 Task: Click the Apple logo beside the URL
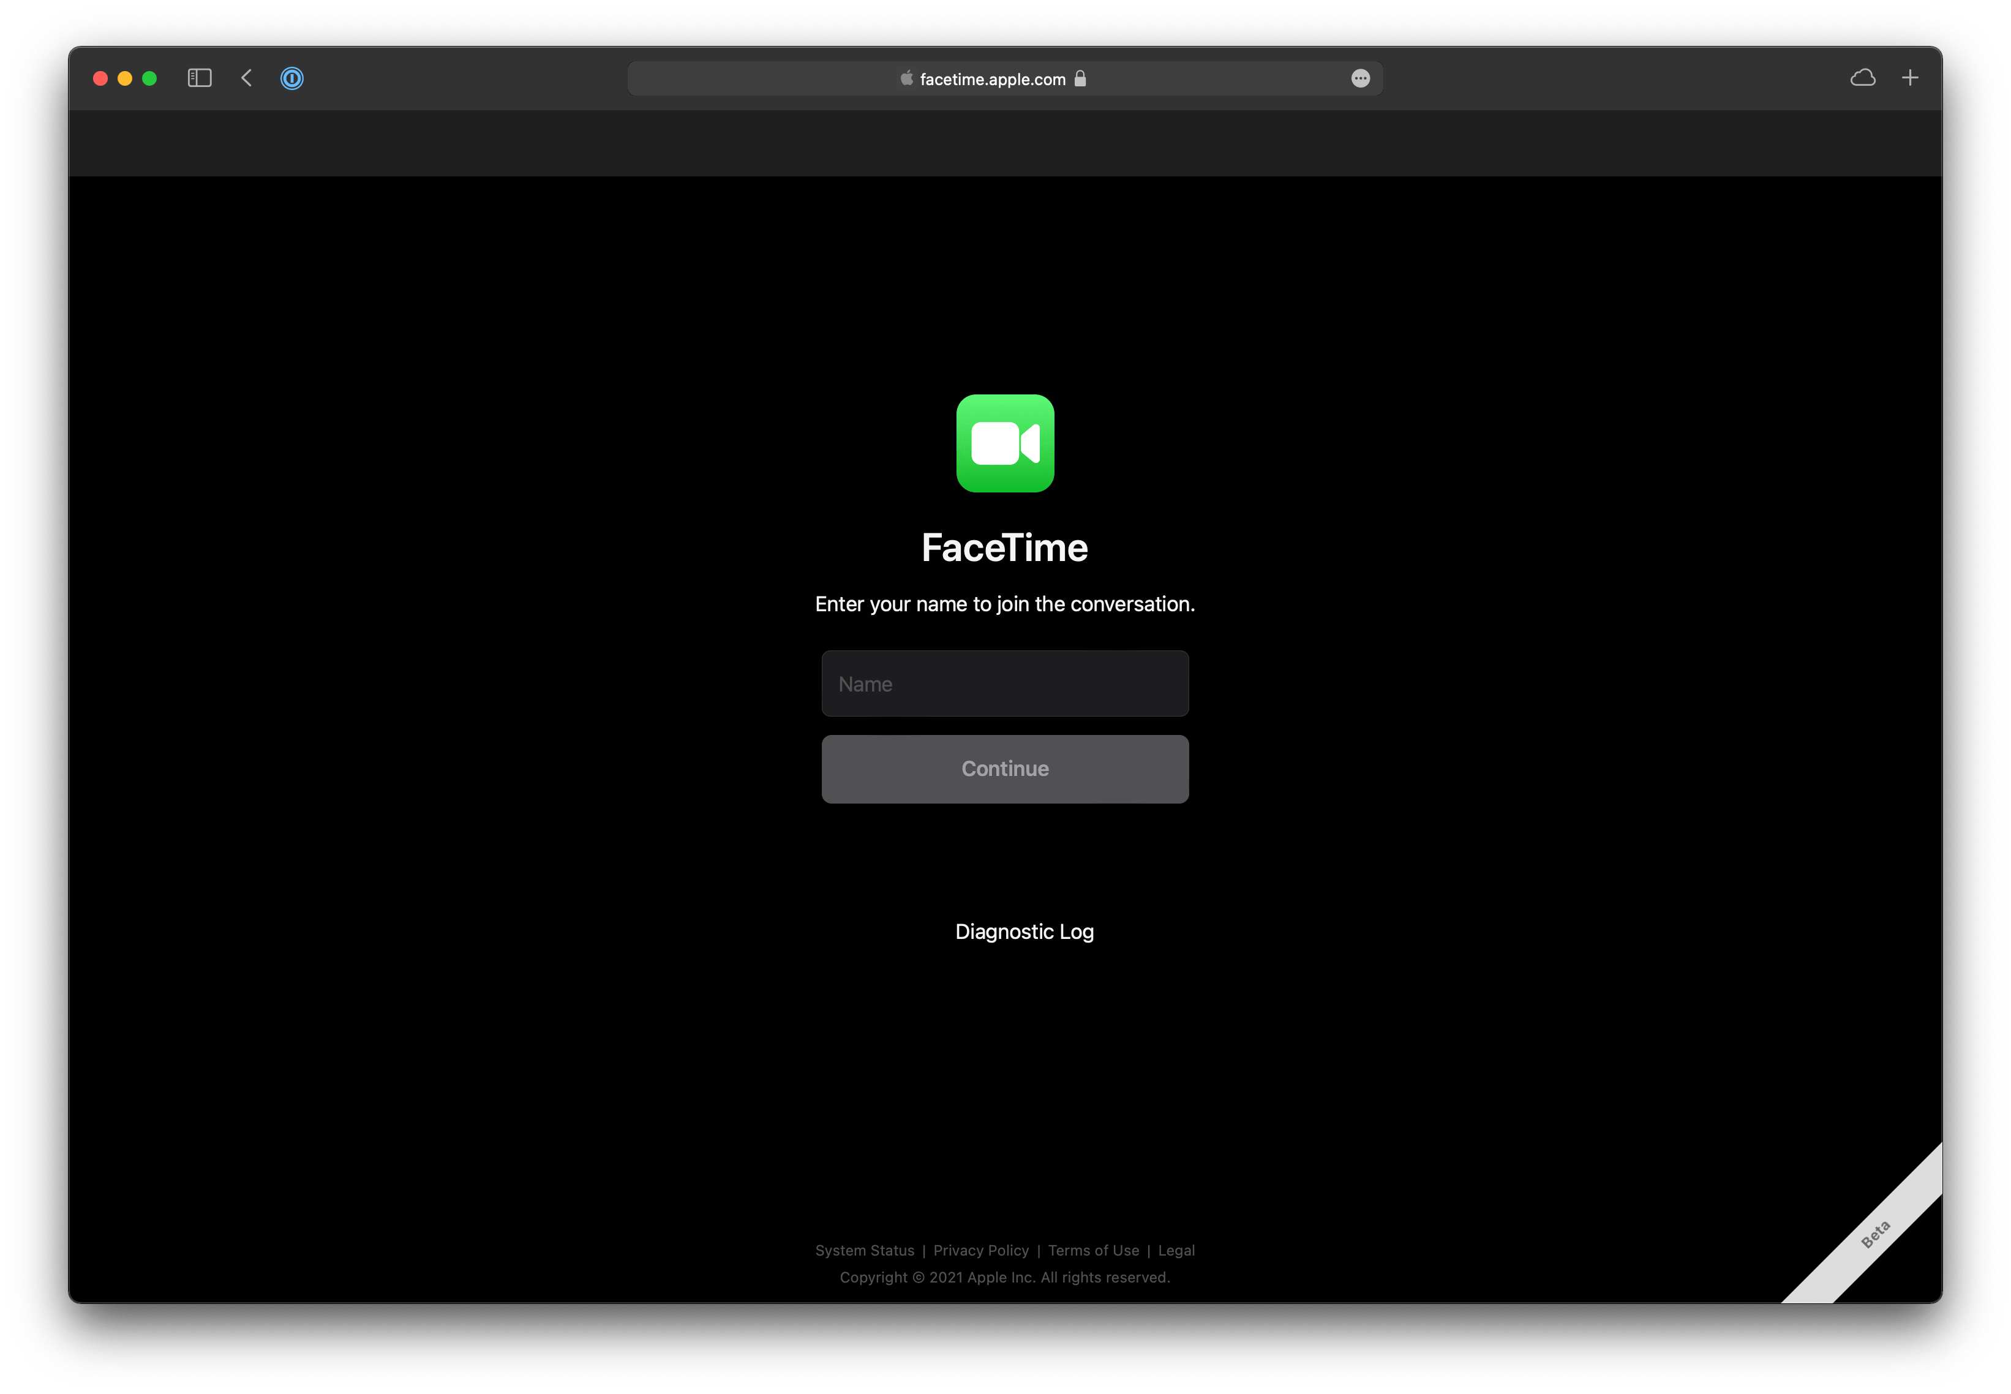pyautogui.click(x=906, y=78)
